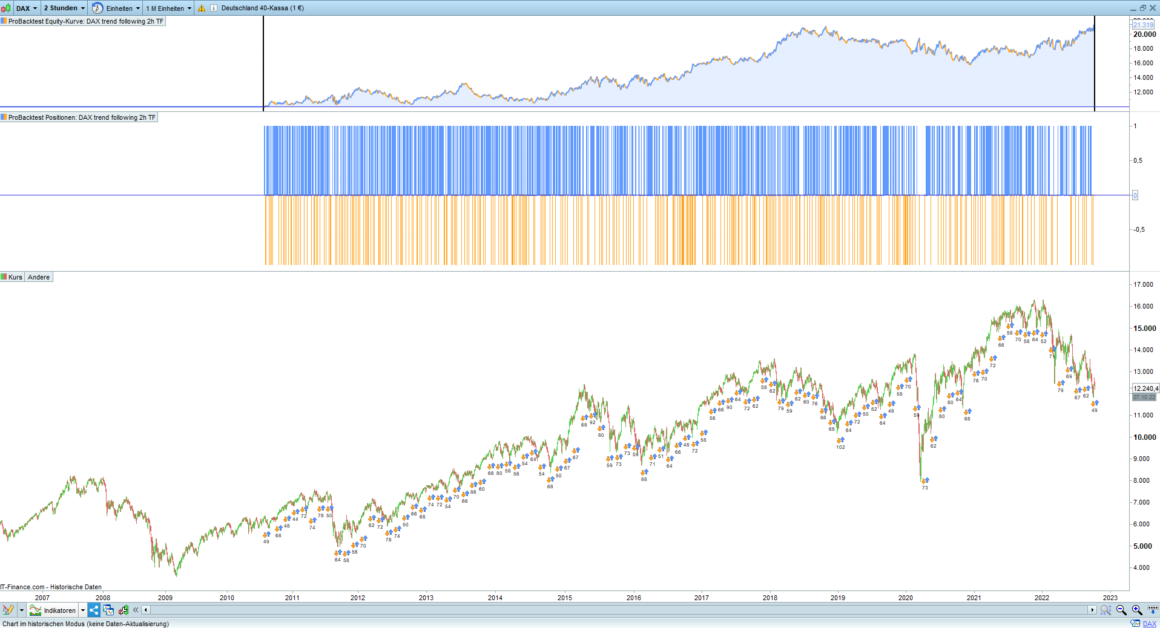Expand the drawing tools dropdown arrow
The height and width of the screenshot is (628, 1160).
pos(22,610)
